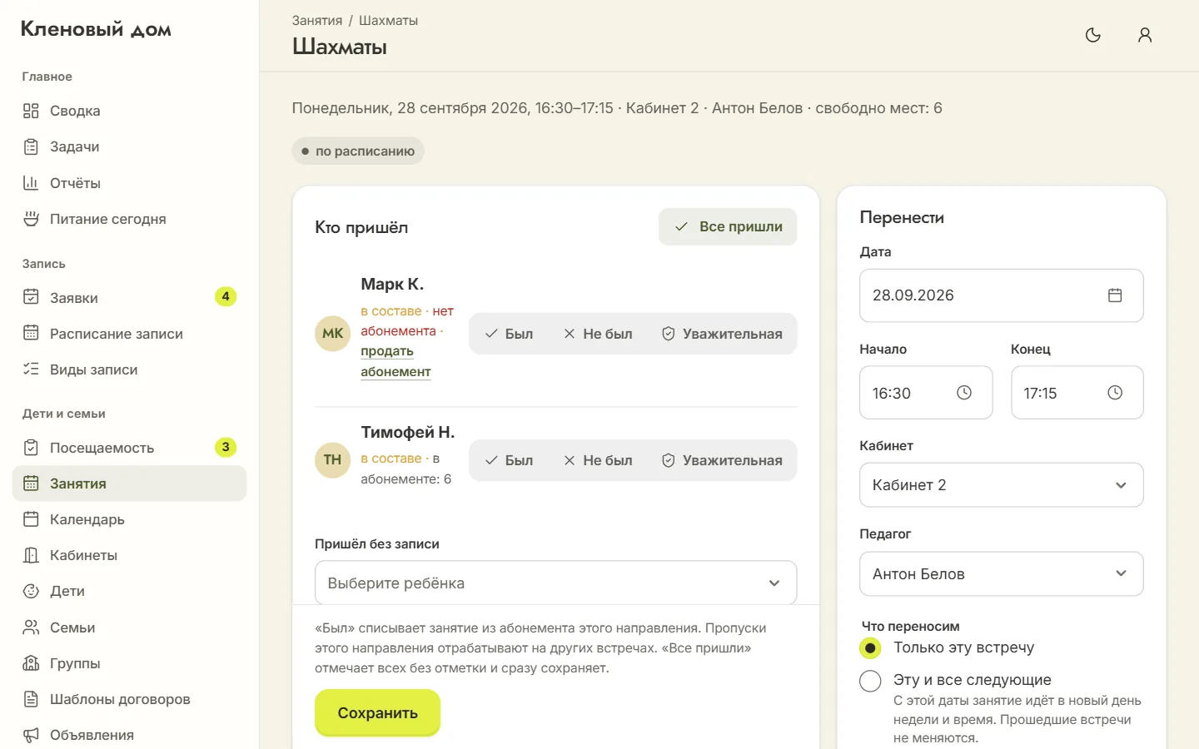Mark Тимофей Н. as Был
The height and width of the screenshot is (749, 1199).
pos(509,460)
